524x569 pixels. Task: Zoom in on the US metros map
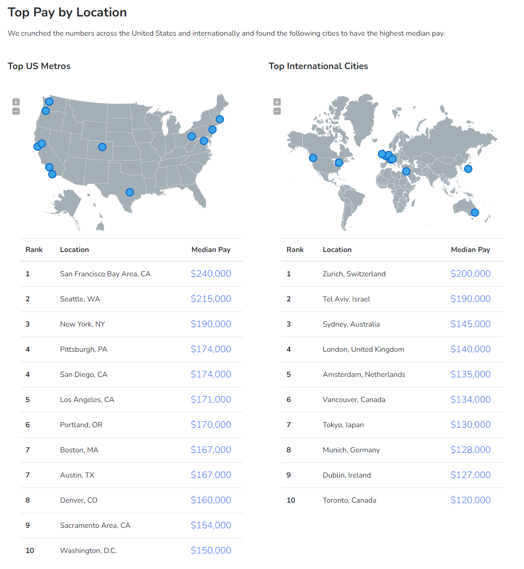click(16, 102)
